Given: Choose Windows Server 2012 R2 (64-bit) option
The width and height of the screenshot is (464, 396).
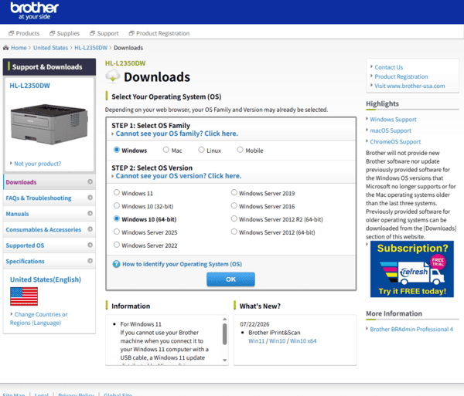Looking at the screenshot, I should (x=234, y=218).
